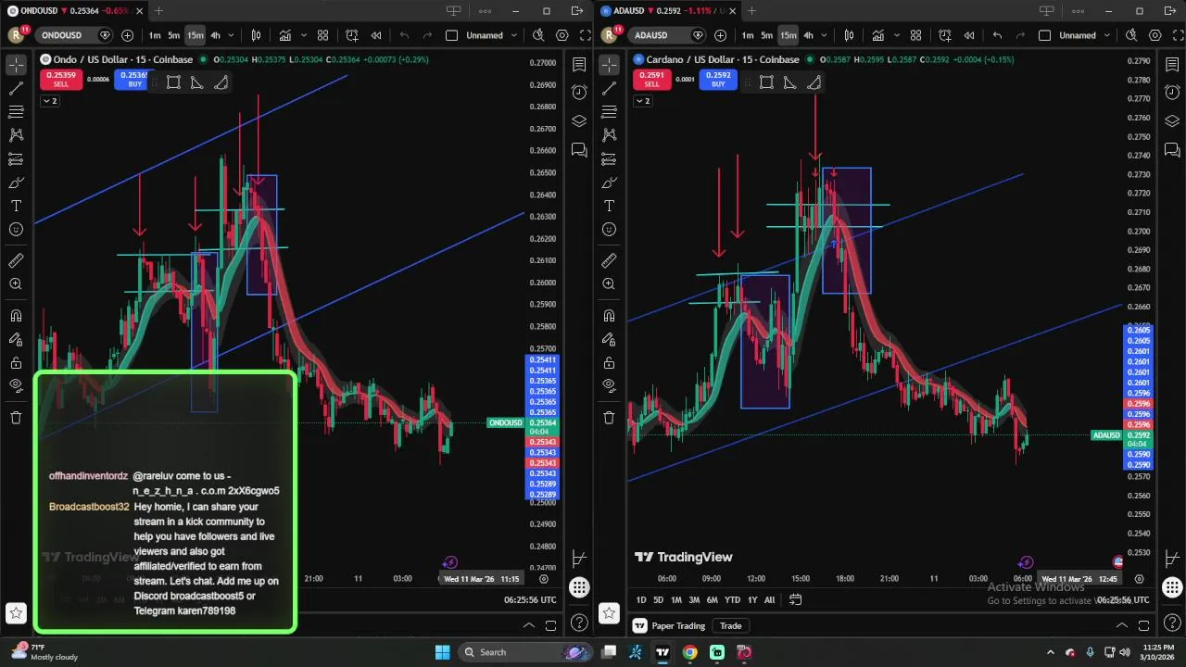The image size is (1186, 667).
Task: Open new tab beside ADAUSD tab
Action: pos(751,11)
